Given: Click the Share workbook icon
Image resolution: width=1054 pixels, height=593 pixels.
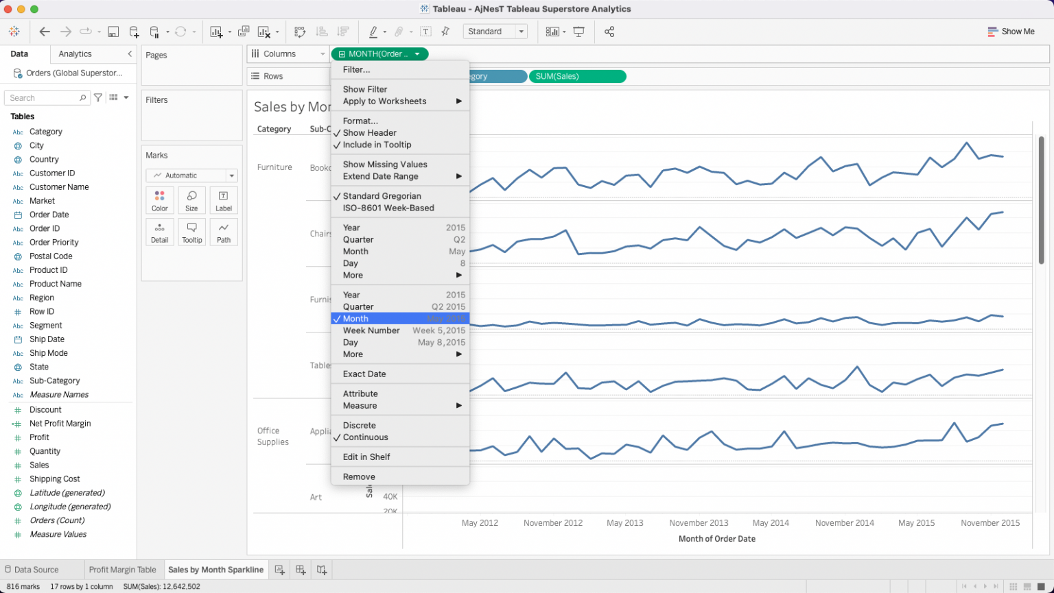Looking at the screenshot, I should 609,32.
